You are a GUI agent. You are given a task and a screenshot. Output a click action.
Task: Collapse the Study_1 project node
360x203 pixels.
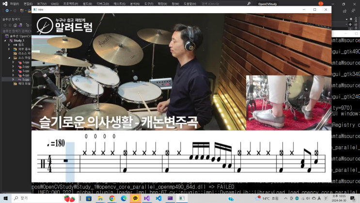pos(5,40)
